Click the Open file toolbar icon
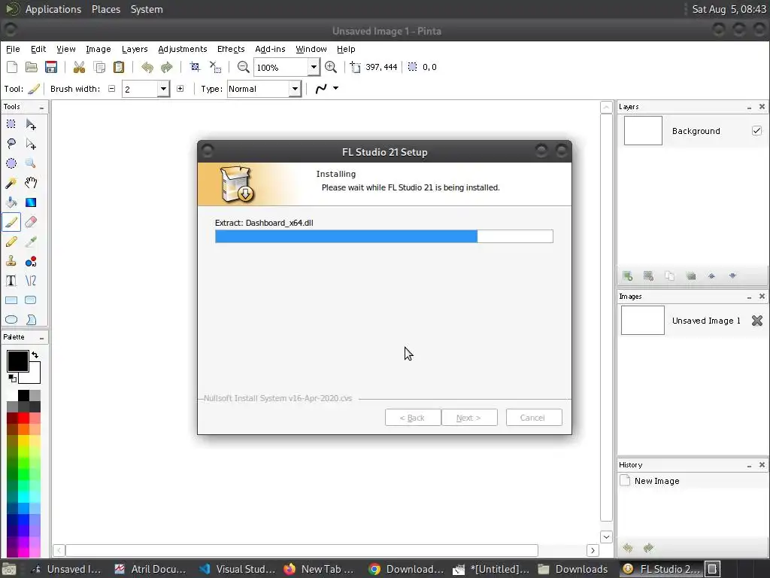 (x=32, y=67)
